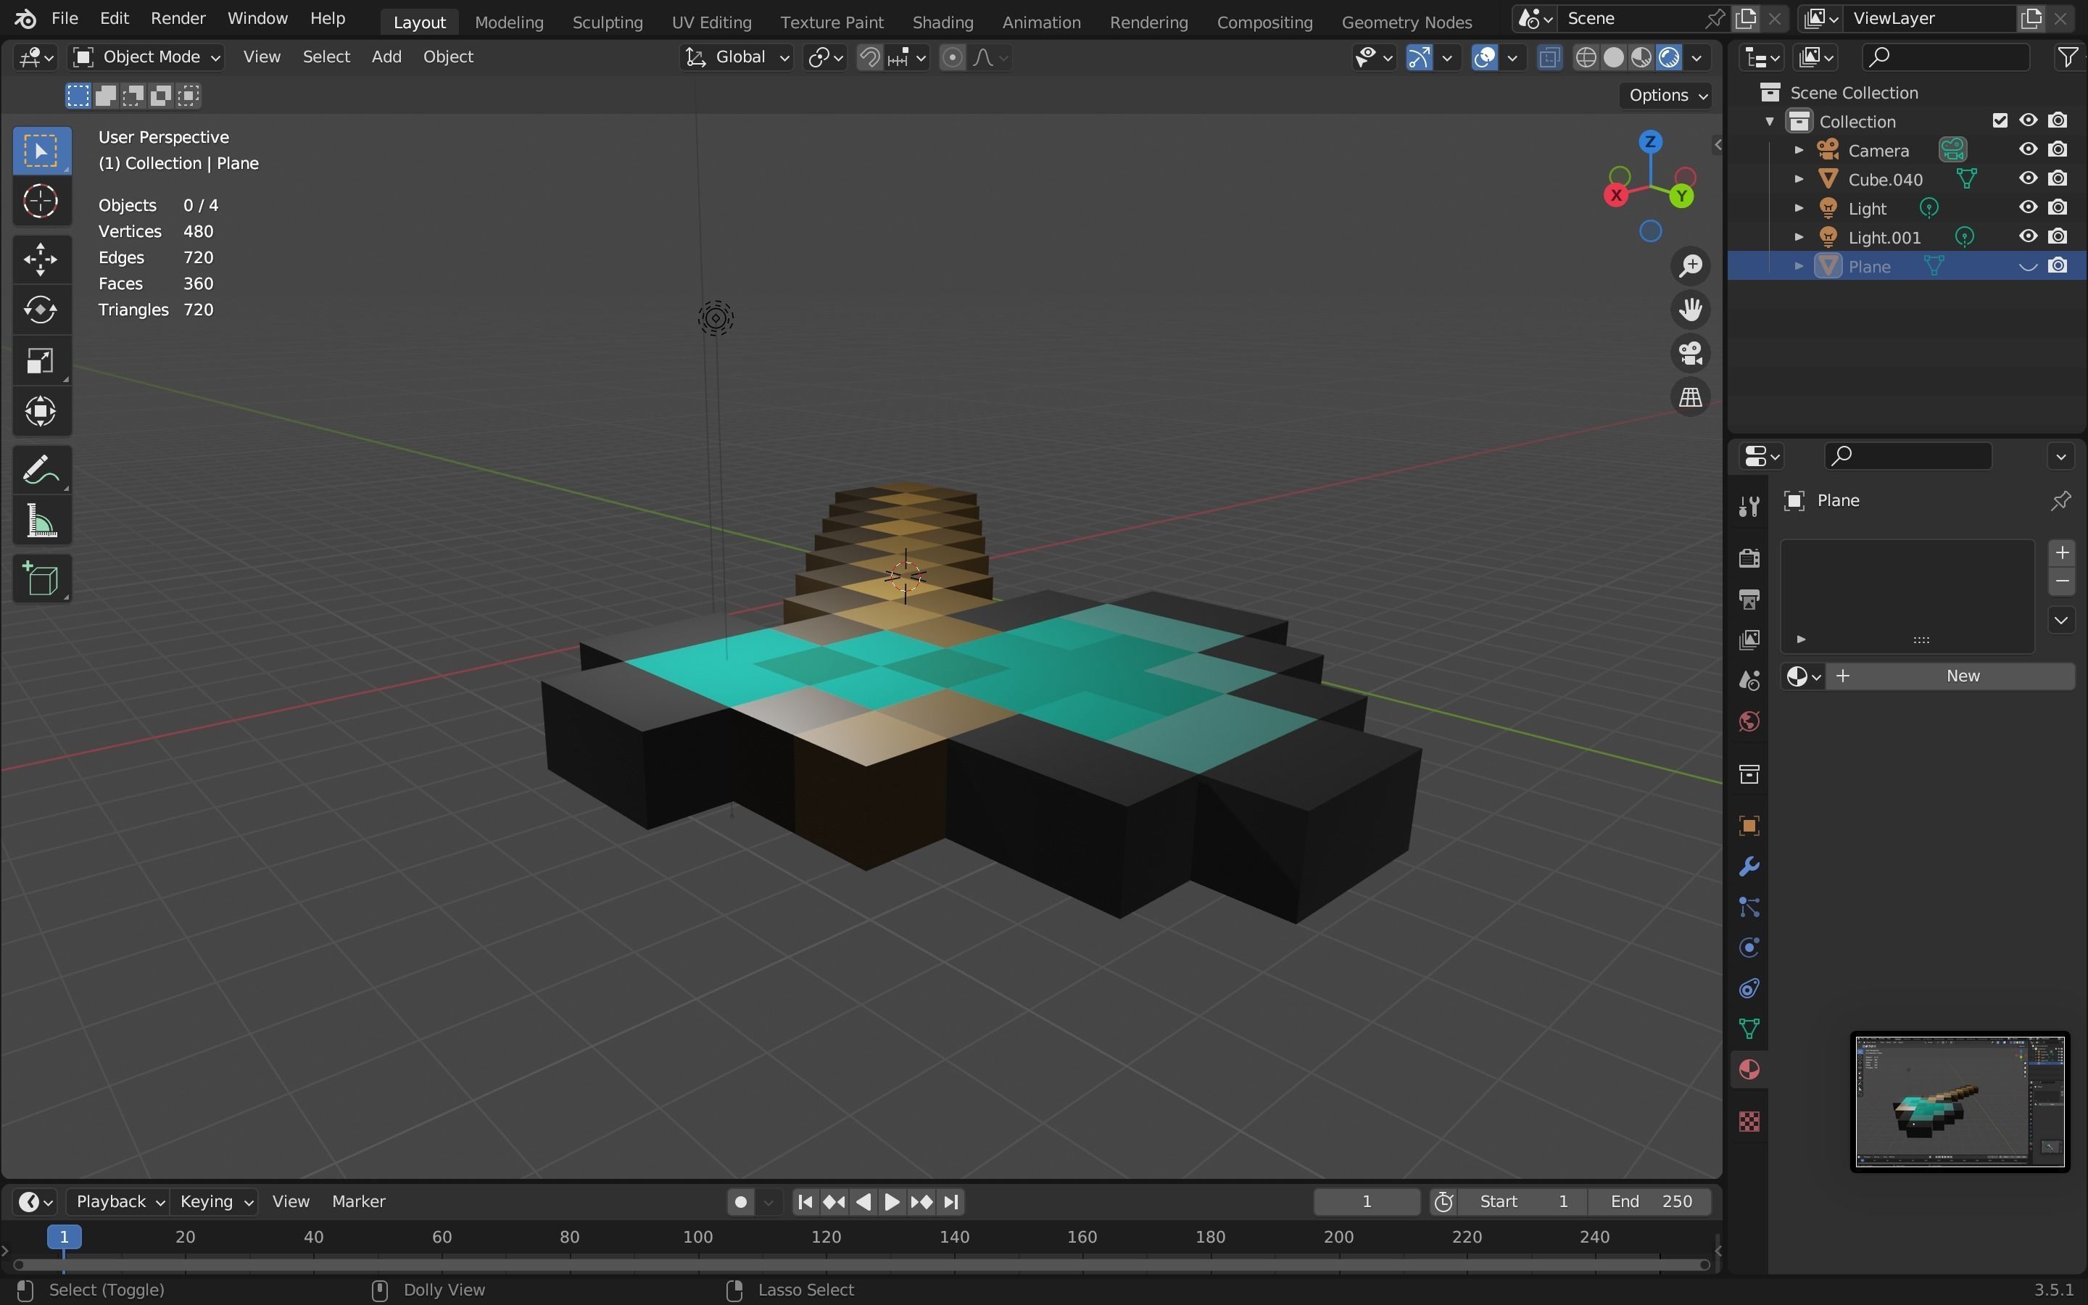Screen dimensions: 2088x1305
Task: Activate the Annotate pencil tool
Action: 41,471
